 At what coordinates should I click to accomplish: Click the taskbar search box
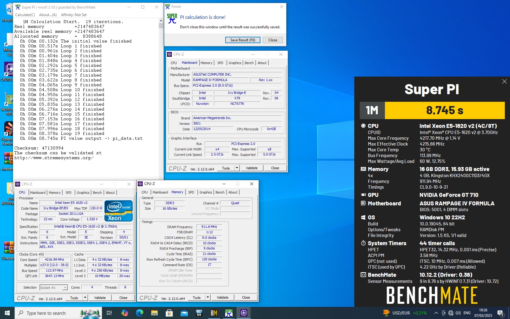point(58,313)
